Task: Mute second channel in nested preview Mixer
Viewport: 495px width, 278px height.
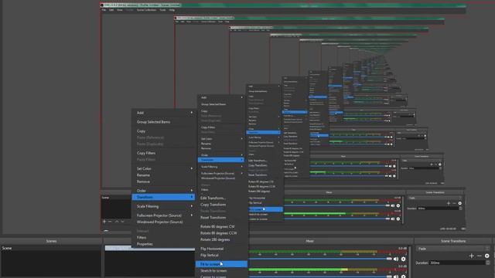Action: pyautogui.click(x=393, y=219)
